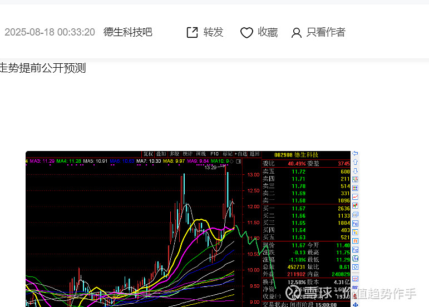Viewport: 429px width, 307px height.
Task: Add stock via +自选 button
Action: 241,154
